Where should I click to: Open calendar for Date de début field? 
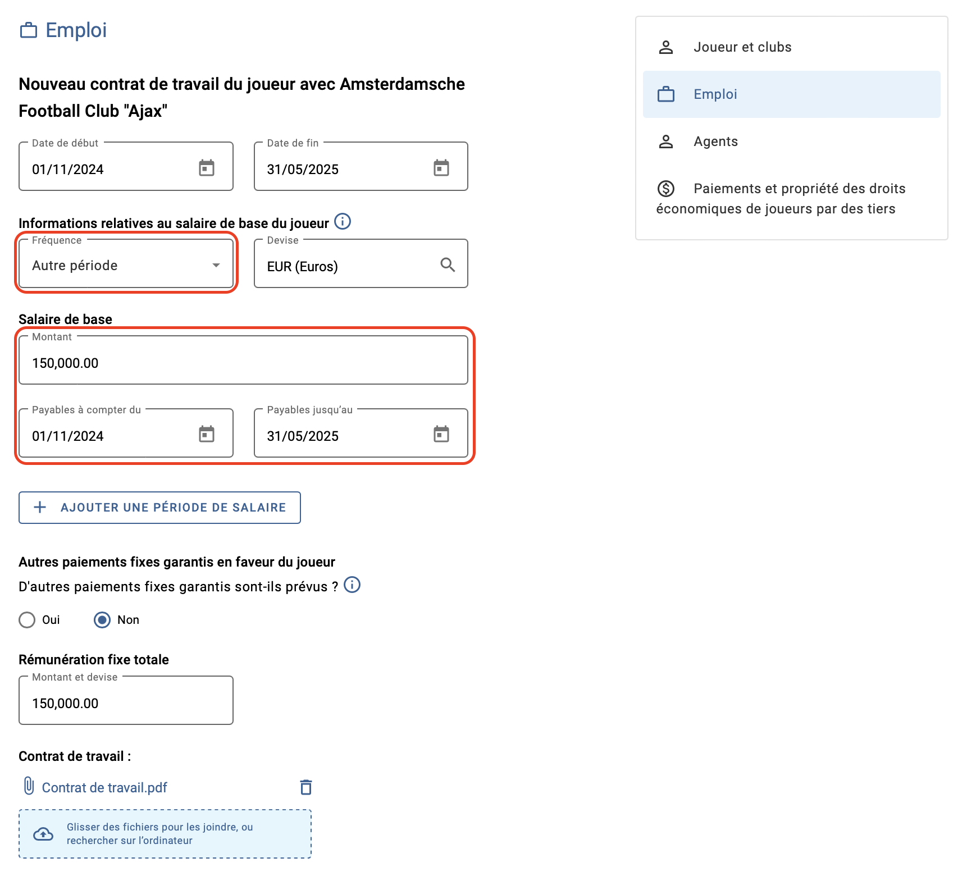[207, 168]
